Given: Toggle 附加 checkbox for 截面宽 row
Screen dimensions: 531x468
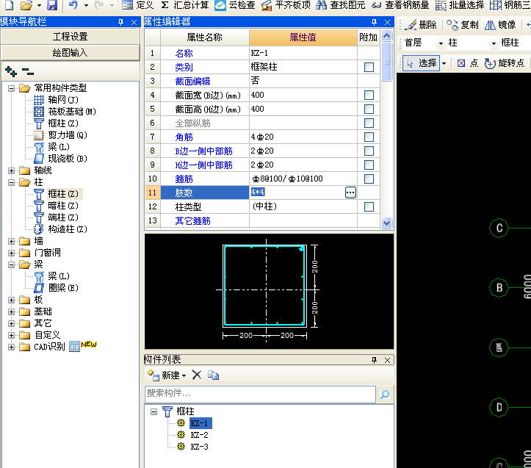Looking at the screenshot, I should (369, 96).
